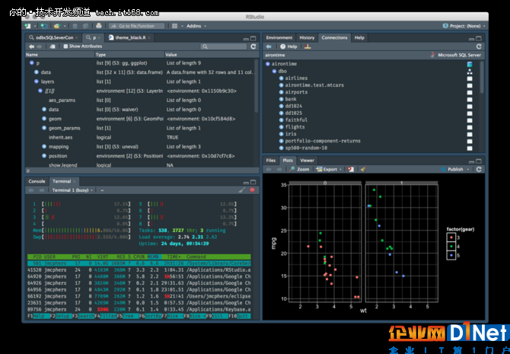This screenshot has width=510, height=354.
Task: Preview the iris table via its grid icon
Action: coord(470,135)
